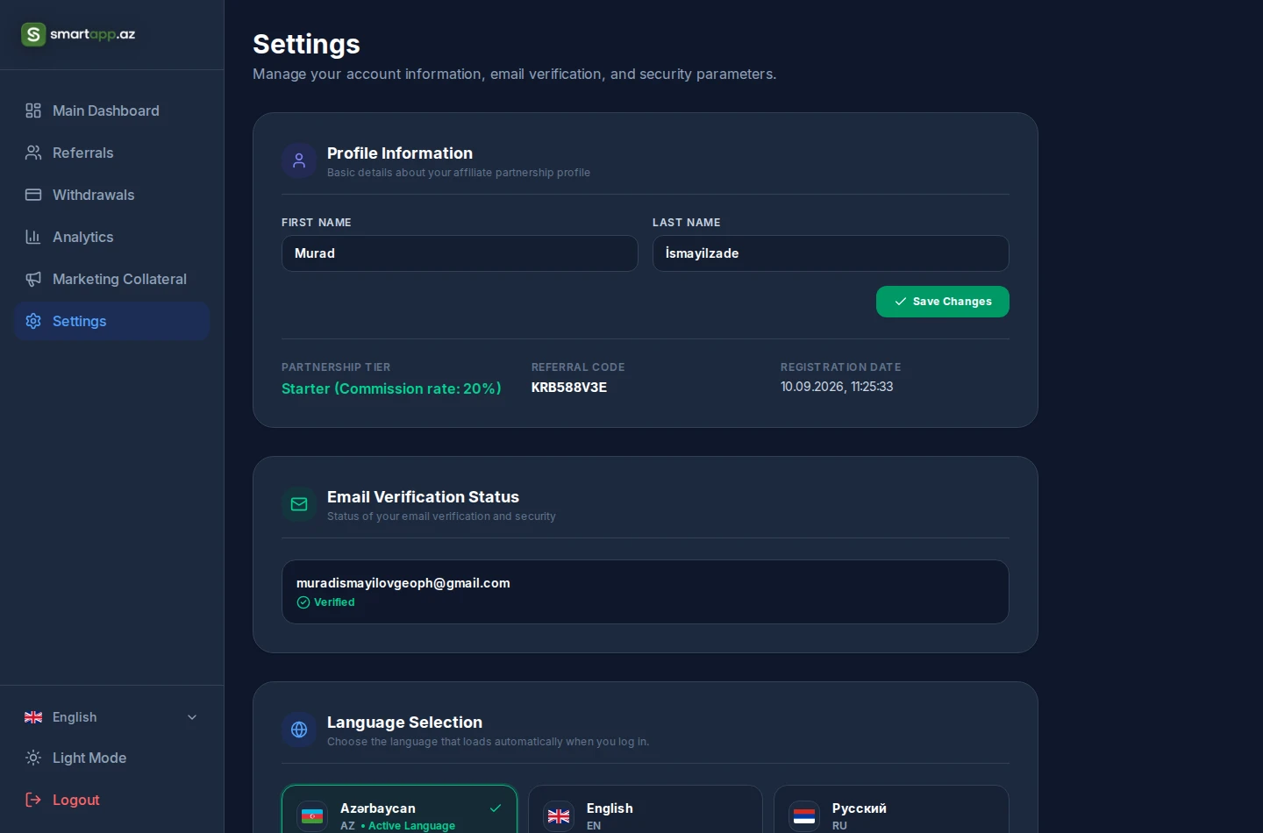Click the green Verified check icon

(x=303, y=602)
